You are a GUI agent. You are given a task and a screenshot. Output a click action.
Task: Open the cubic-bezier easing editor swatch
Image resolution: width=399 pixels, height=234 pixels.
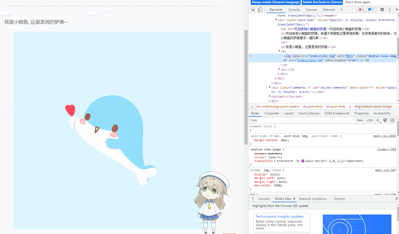(x=303, y=161)
